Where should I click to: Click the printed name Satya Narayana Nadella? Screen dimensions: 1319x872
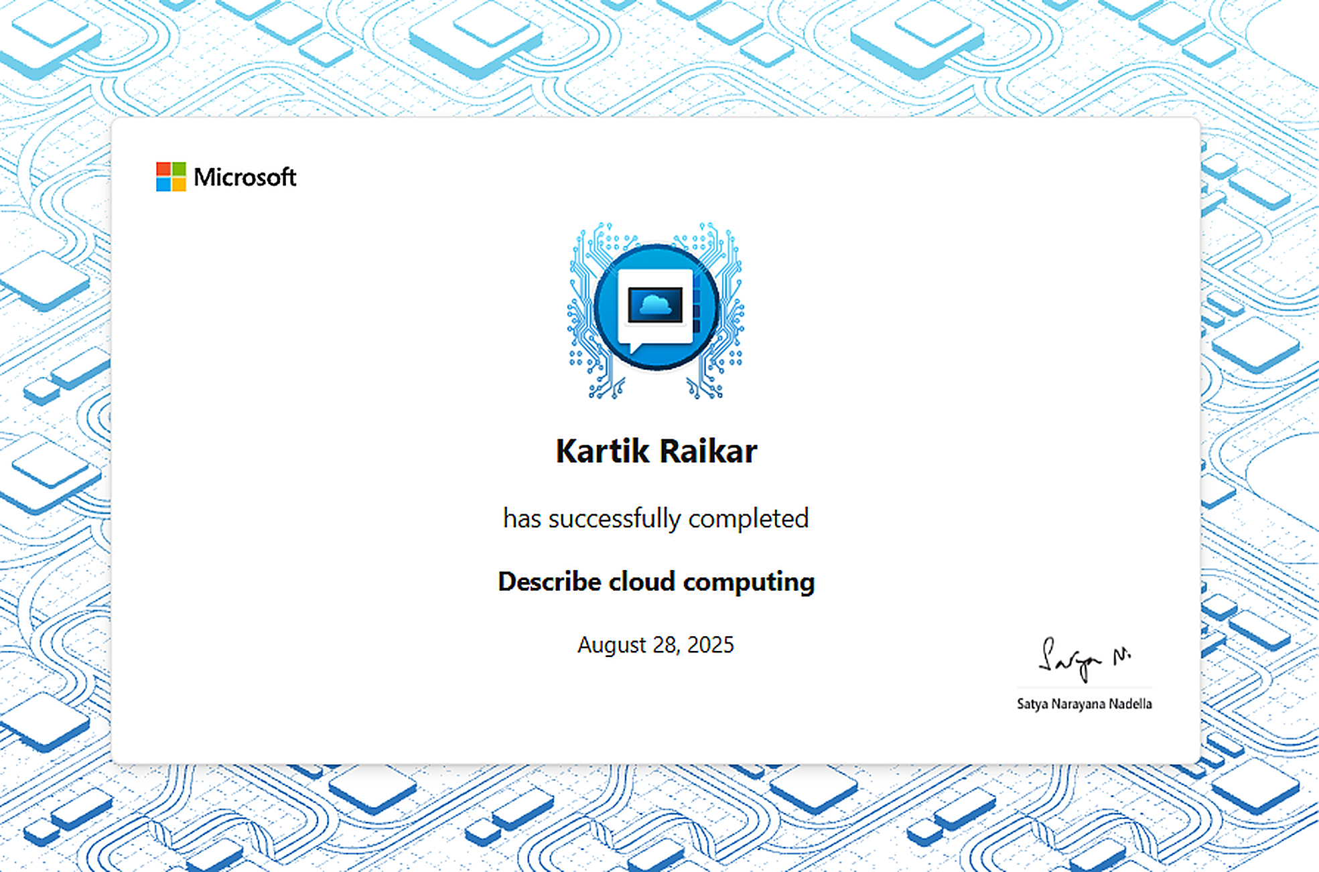coord(1085,704)
